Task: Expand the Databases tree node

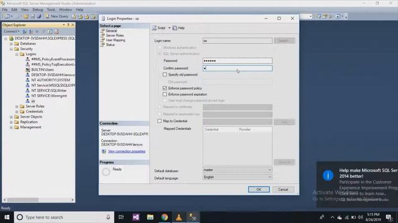Action: coord(11,43)
